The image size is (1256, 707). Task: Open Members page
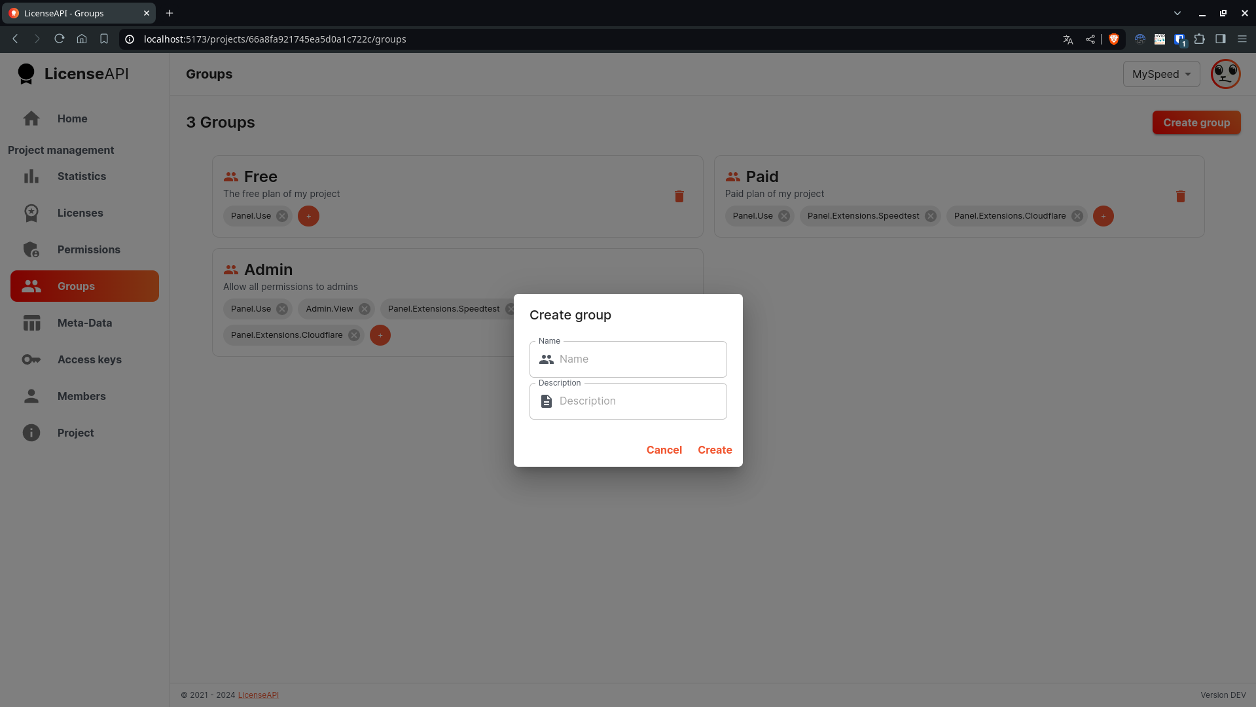84,396
